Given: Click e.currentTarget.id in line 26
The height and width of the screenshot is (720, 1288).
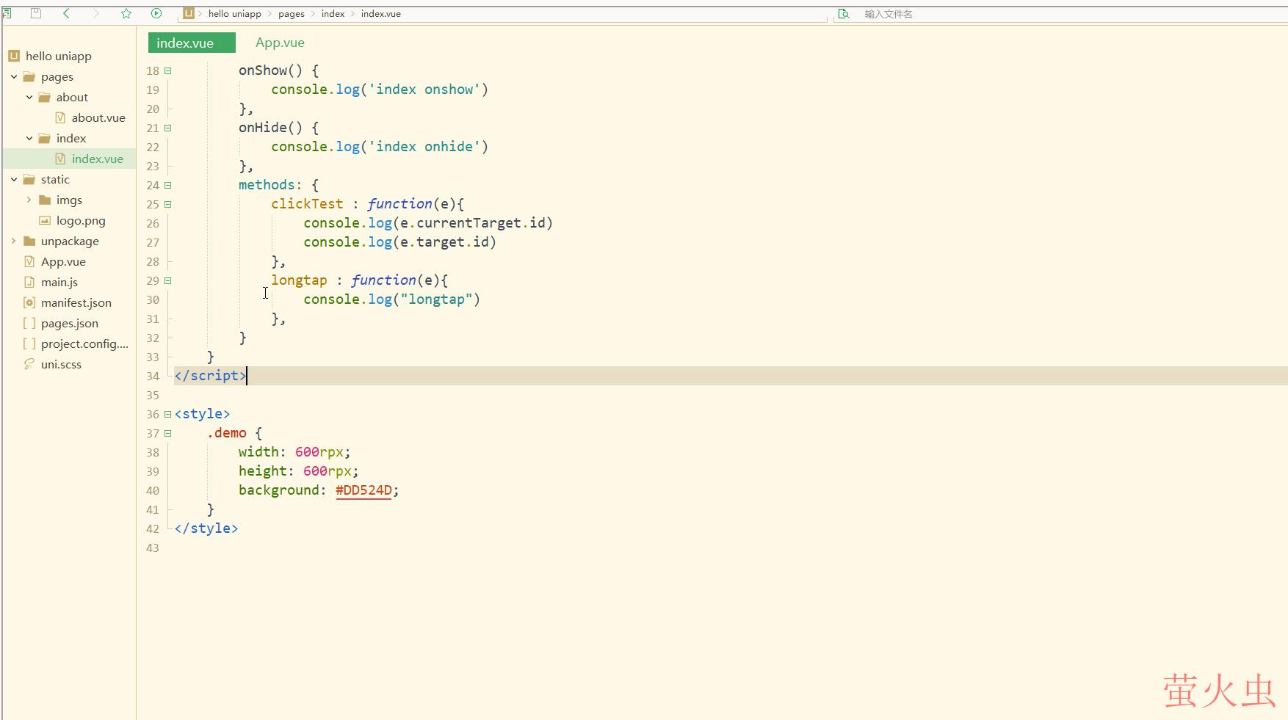Looking at the screenshot, I should click(473, 223).
